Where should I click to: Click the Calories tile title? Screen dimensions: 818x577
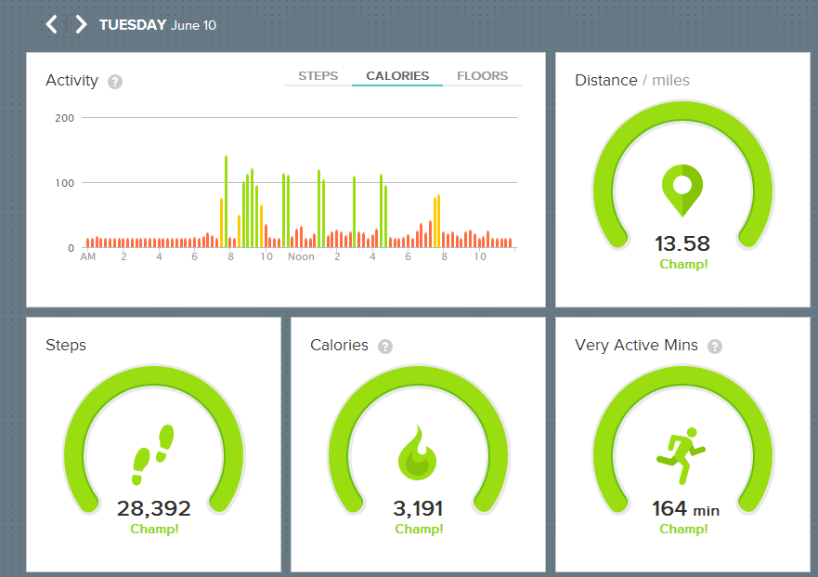[x=339, y=345]
